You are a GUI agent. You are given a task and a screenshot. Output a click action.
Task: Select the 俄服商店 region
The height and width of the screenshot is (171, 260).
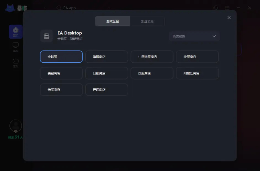pos(61,89)
